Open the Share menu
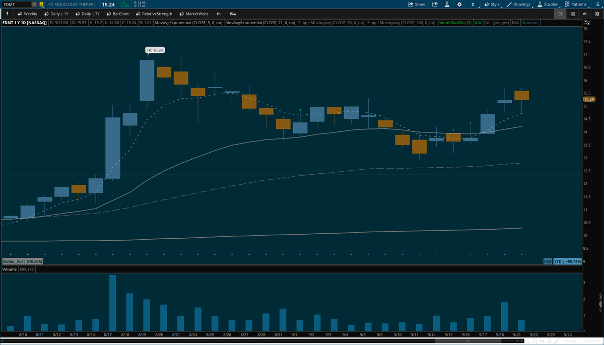 pyautogui.click(x=417, y=4)
